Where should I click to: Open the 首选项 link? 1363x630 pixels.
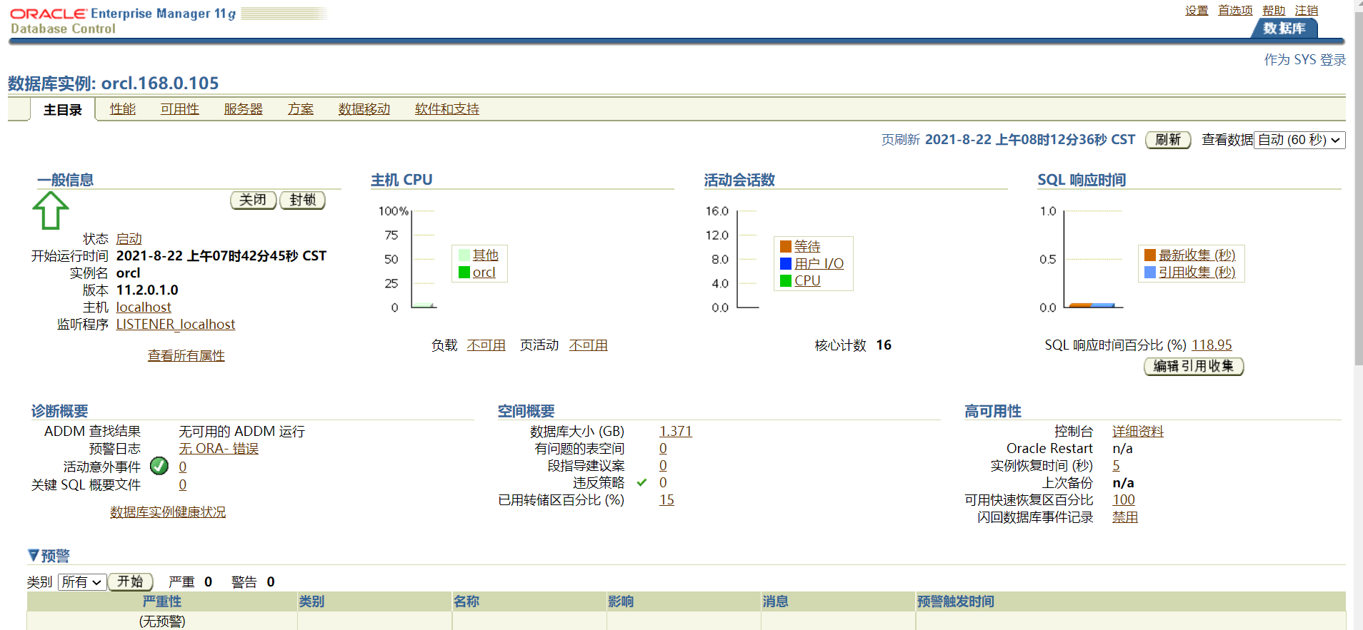1235,11
